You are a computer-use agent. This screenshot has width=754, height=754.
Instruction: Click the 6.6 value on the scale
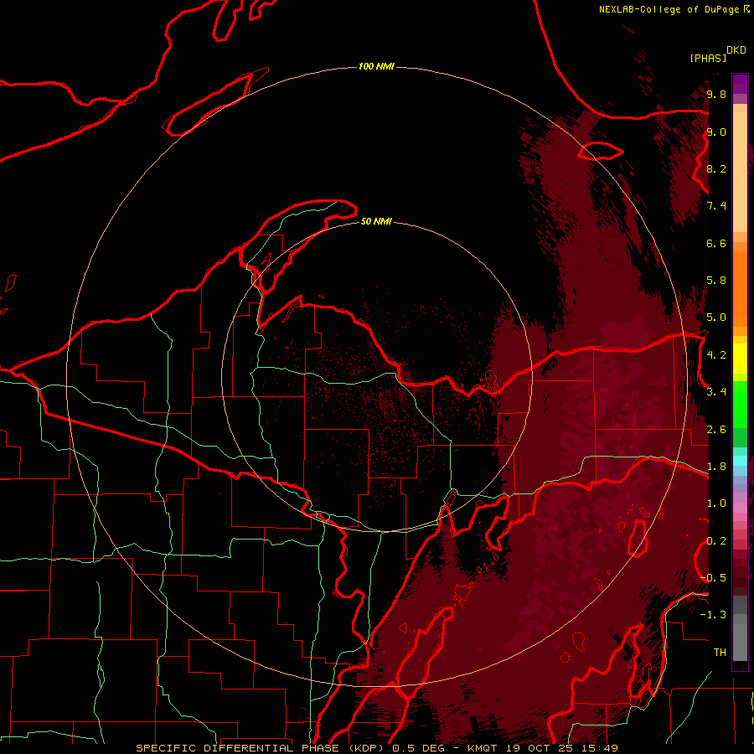716,243
